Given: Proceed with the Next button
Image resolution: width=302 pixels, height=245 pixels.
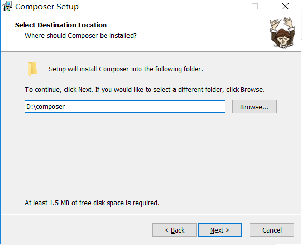Looking at the screenshot, I should pyautogui.click(x=220, y=230).
